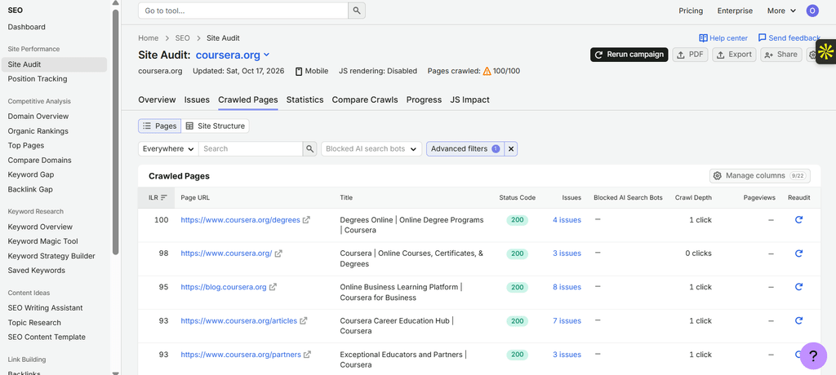Click the PDF export button

click(x=691, y=55)
